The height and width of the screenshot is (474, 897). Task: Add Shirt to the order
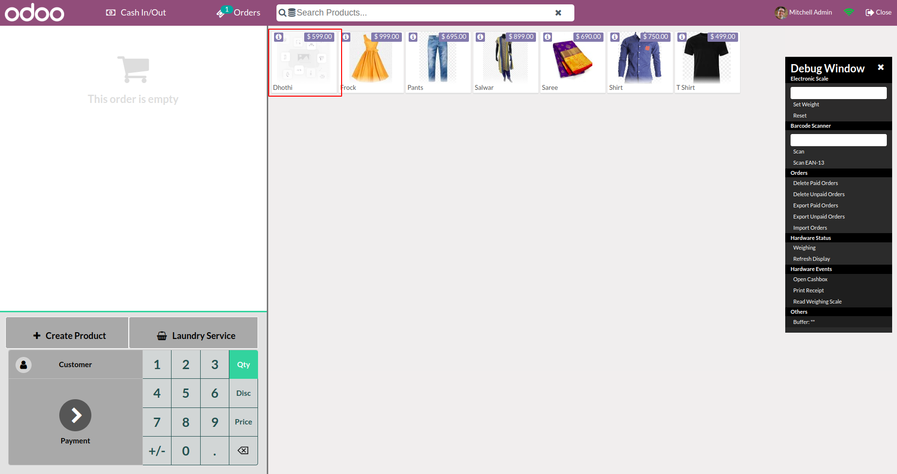pyautogui.click(x=640, y=63)
